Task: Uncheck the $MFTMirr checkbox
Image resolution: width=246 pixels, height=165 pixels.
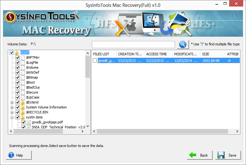Action: tap(17, 57)
